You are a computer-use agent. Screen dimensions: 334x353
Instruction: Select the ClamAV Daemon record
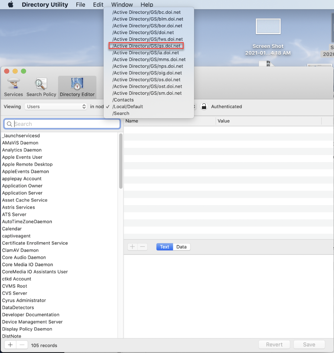(59, 250)
